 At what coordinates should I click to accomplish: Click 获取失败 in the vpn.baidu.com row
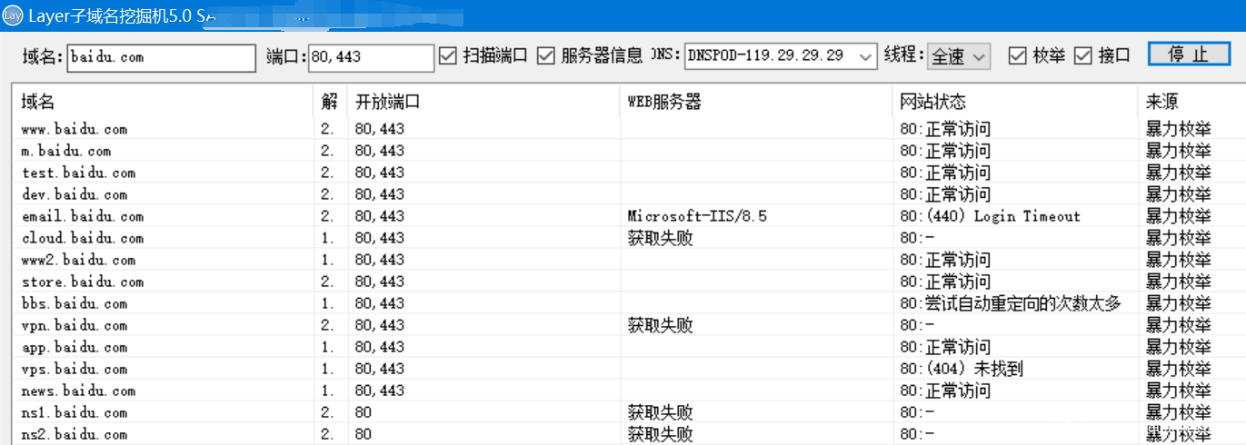[660, 325]
